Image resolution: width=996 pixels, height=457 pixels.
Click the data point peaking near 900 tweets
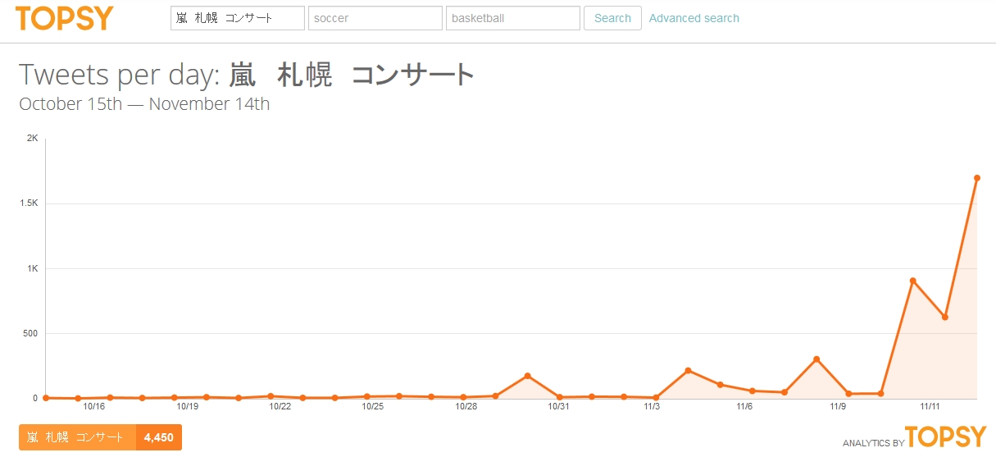(x=912, y=281)
